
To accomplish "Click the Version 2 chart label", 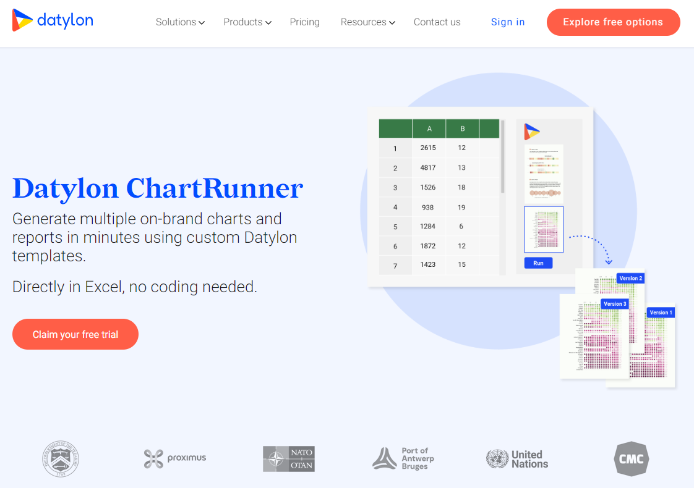I will click(630, 279).
